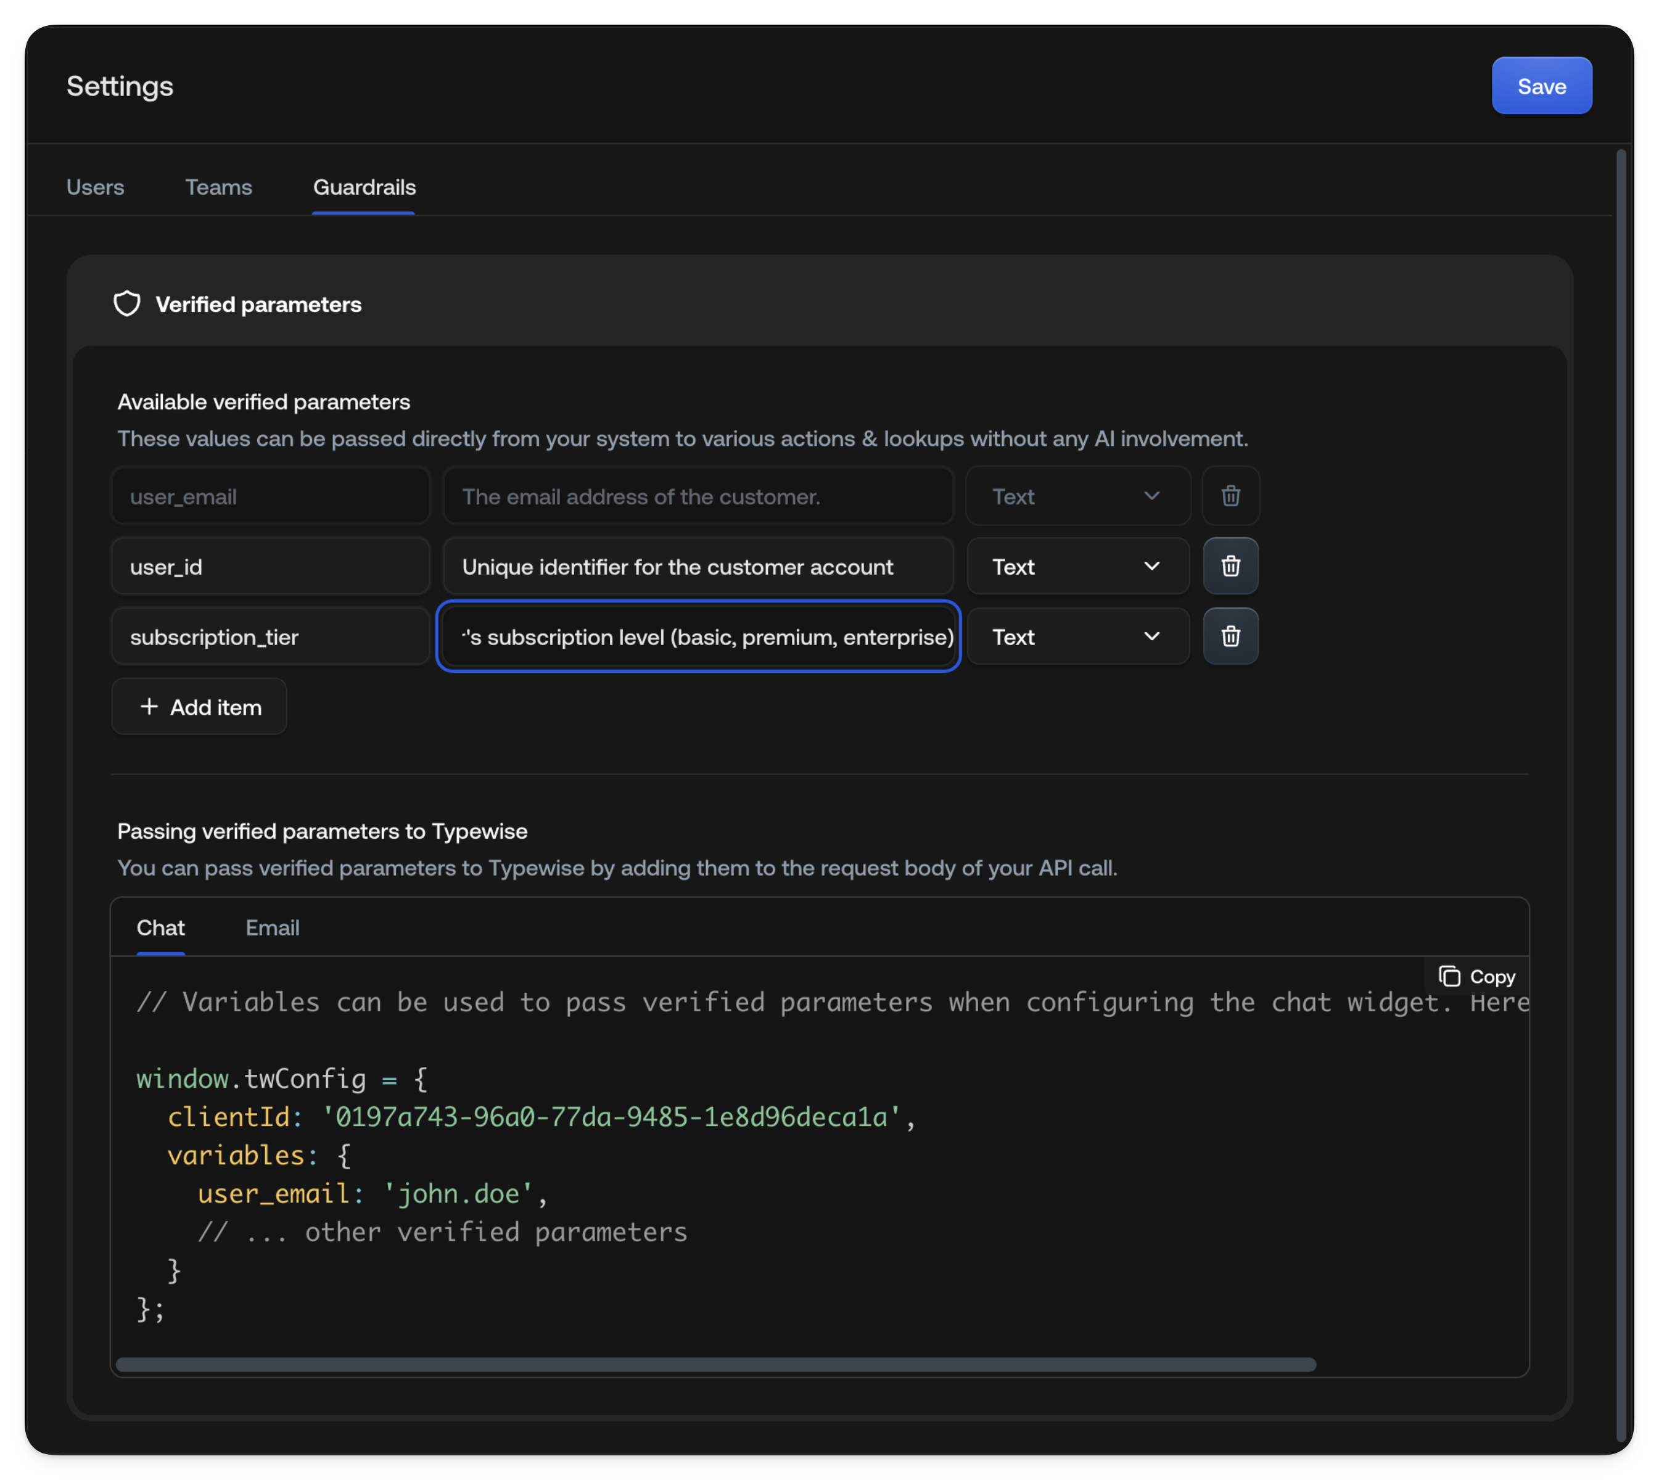
Task: Open the type dropdown for subscription_tier
Action: click(1077, 636)
